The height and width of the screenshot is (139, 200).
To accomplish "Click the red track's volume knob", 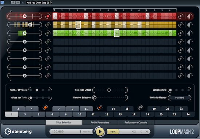I will point(190,16).
